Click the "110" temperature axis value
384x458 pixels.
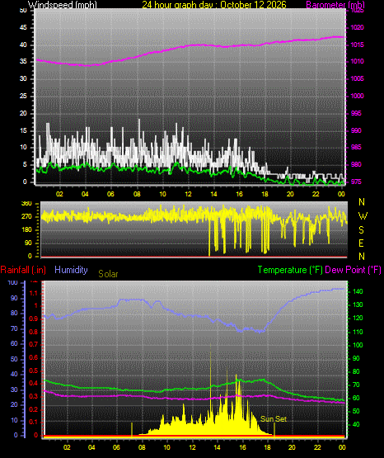358,332
